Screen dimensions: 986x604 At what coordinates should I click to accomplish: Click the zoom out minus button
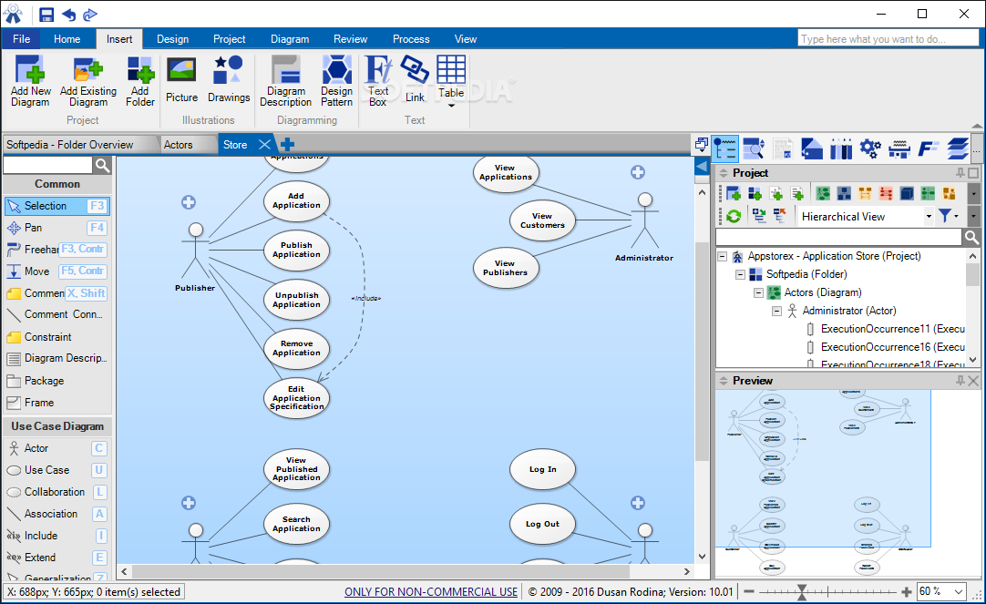pyautogui.click(x=748, y=592)
